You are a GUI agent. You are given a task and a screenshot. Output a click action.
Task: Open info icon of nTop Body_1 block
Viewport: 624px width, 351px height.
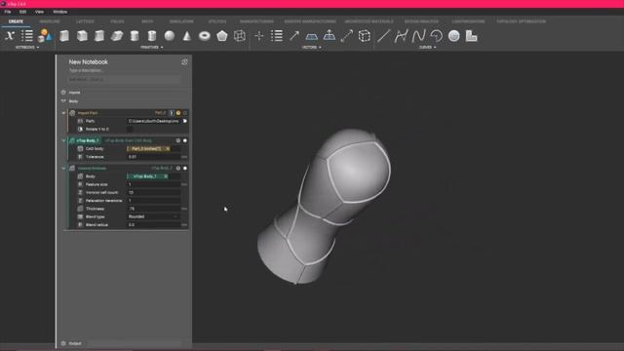[x=177, y=140]
